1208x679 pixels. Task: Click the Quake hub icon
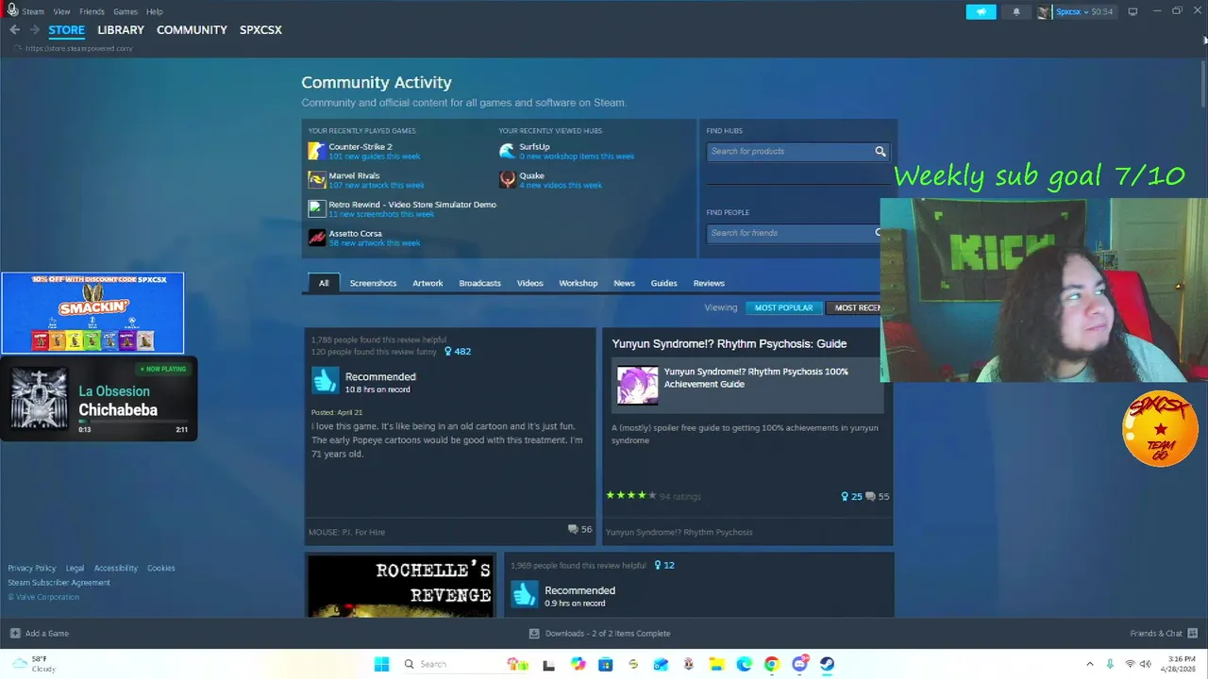[508, 179]
